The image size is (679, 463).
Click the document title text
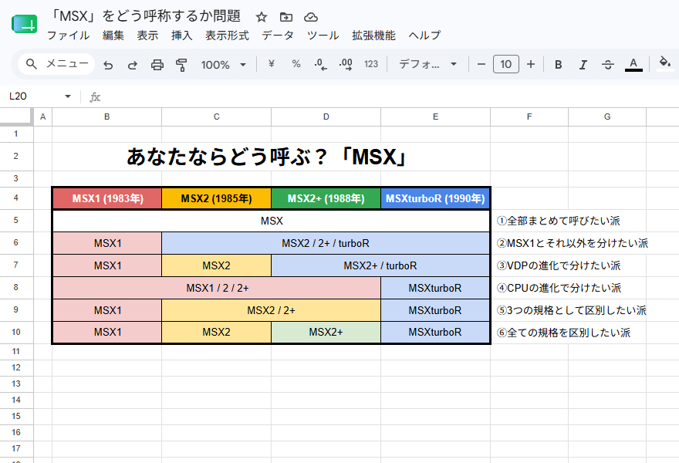click(x=146, y=16)
